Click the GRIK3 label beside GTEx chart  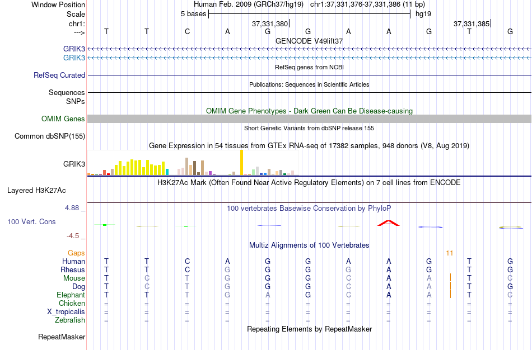tap(74, 164)
